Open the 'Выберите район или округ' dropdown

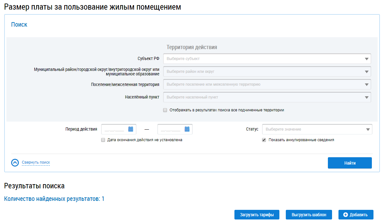pyautogui.click(x=263, y=72)
